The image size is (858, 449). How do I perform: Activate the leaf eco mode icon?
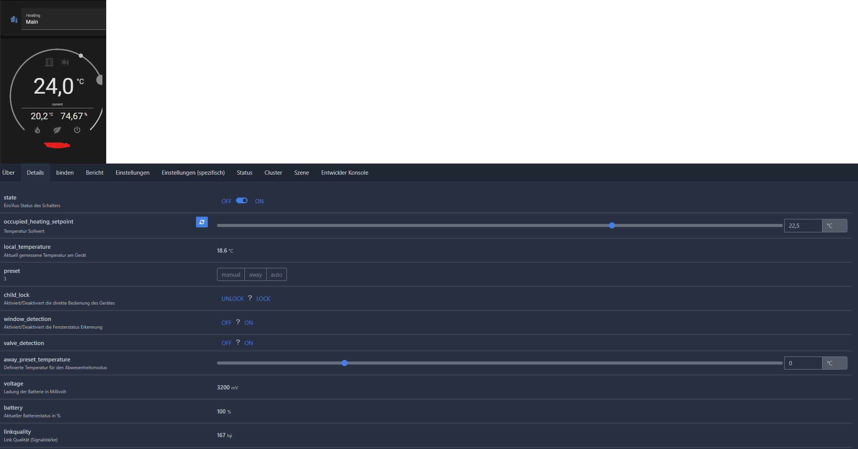click(57, 130)
